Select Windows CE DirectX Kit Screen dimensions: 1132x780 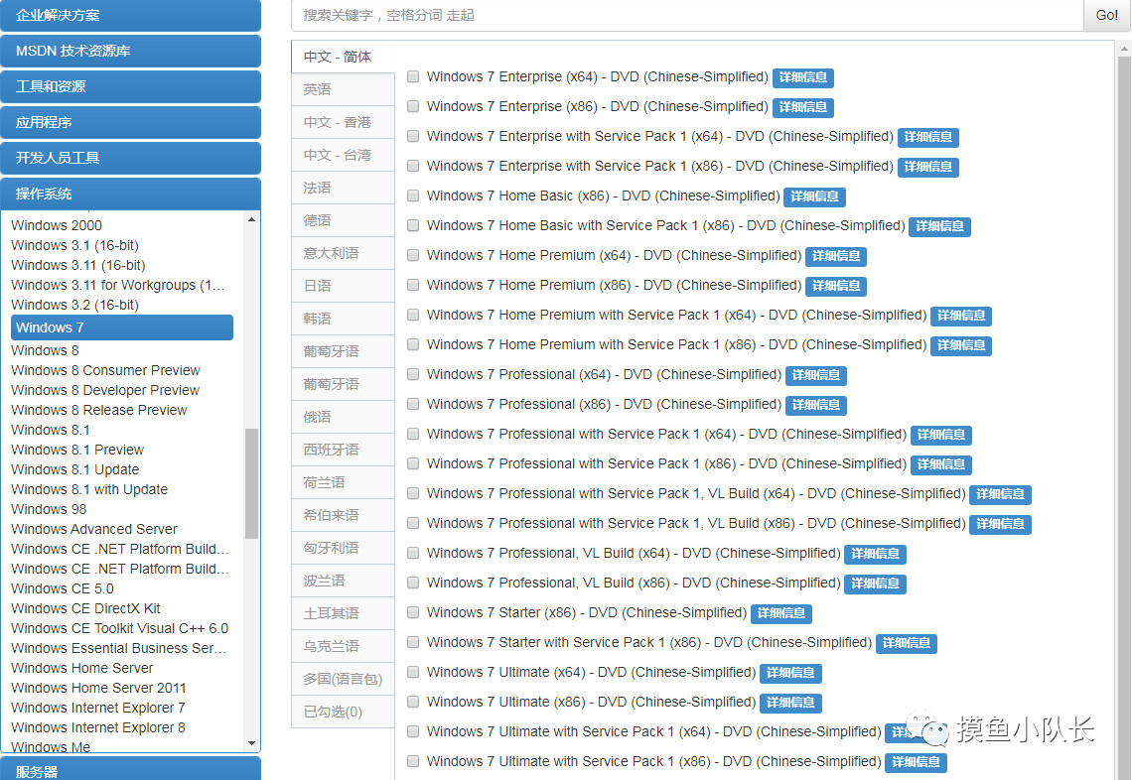(x=85, y=608)
